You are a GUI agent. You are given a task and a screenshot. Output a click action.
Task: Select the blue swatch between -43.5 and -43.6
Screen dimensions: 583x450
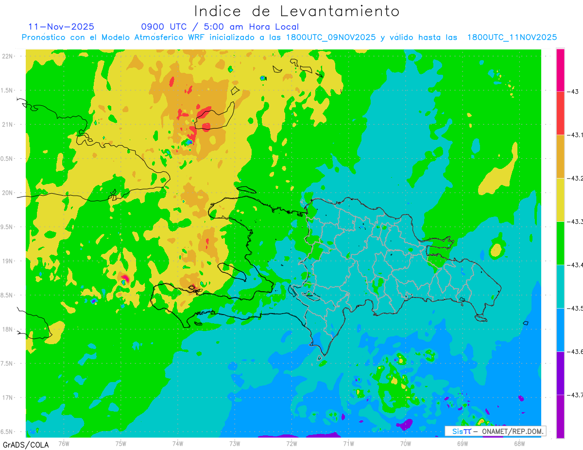(560, 330)
